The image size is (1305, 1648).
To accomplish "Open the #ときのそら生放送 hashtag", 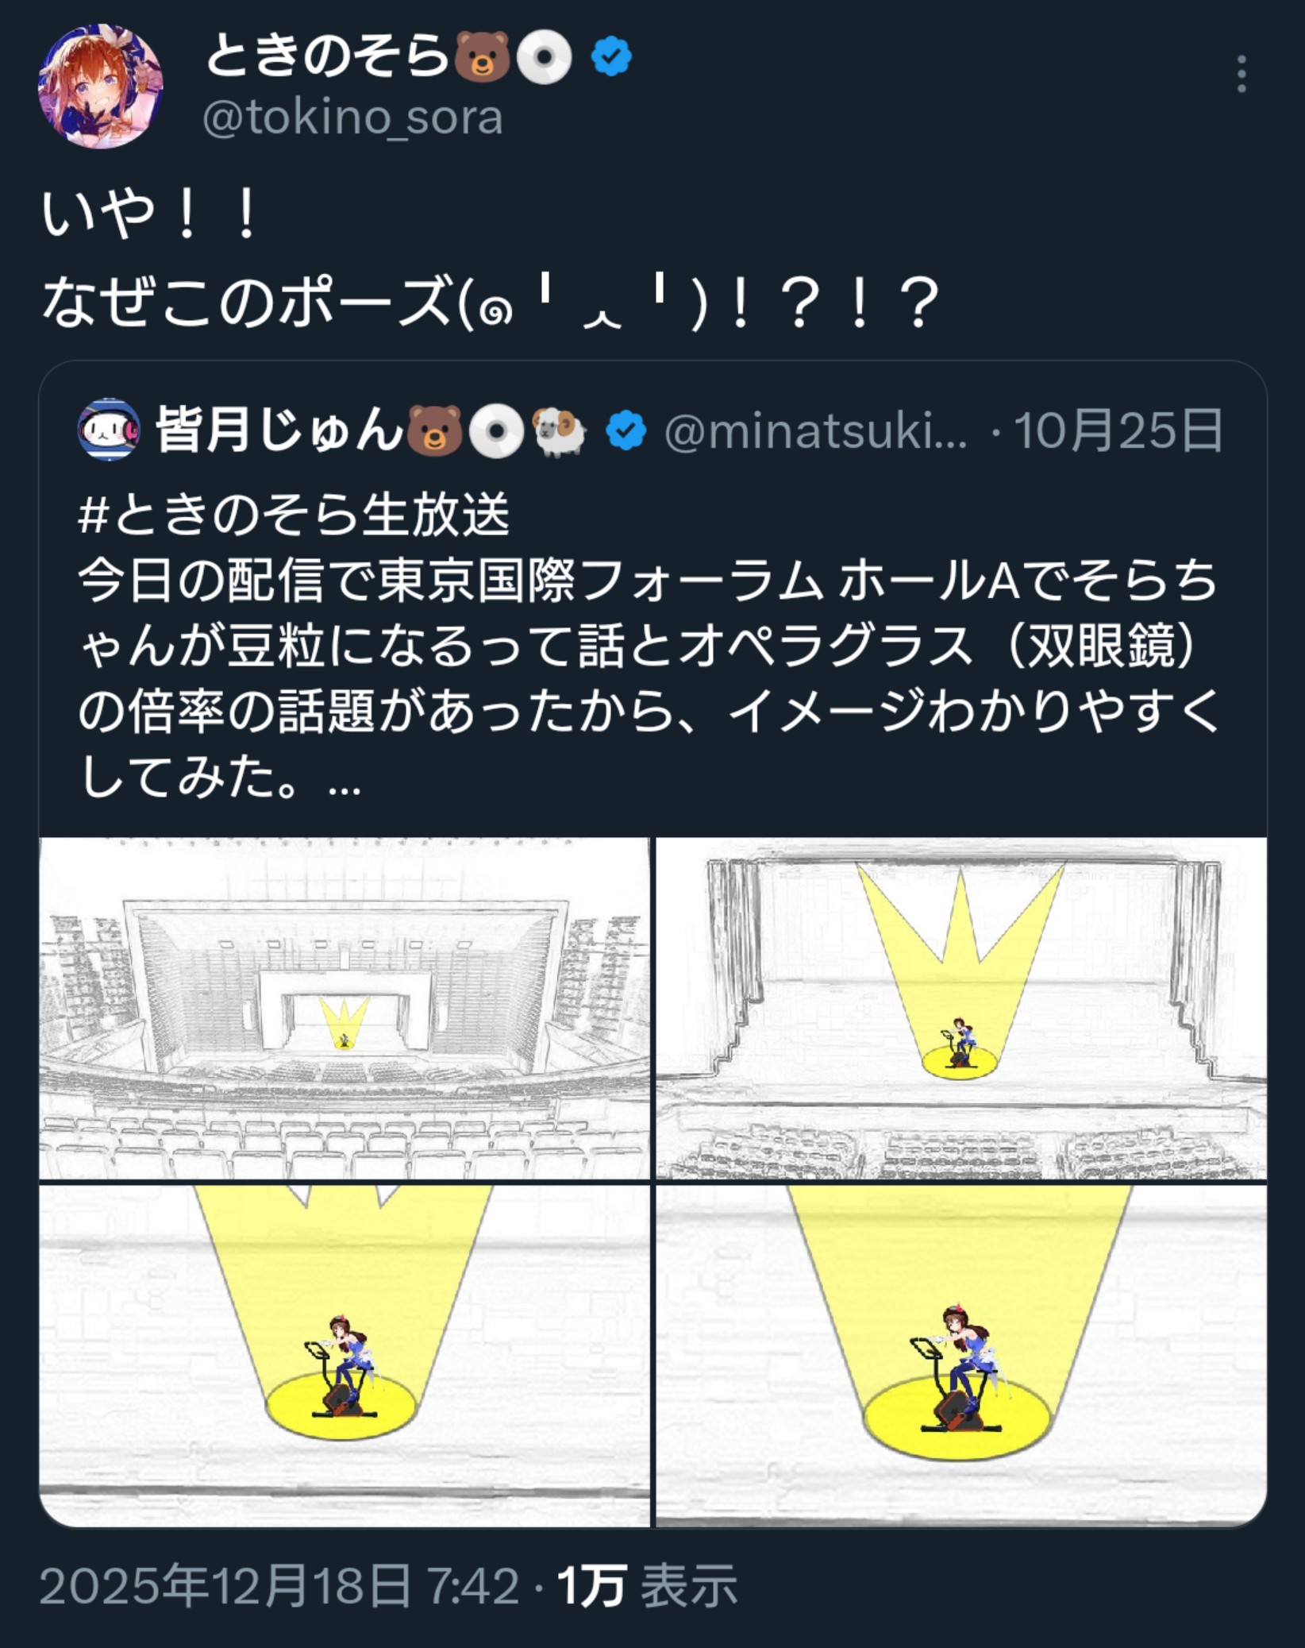I will (x=294, y=514).
